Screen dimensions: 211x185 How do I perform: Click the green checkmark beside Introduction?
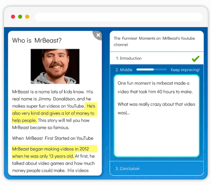pos(195,59)
